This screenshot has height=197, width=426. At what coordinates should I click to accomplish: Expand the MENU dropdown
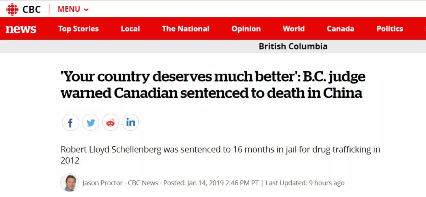[73, 9]
